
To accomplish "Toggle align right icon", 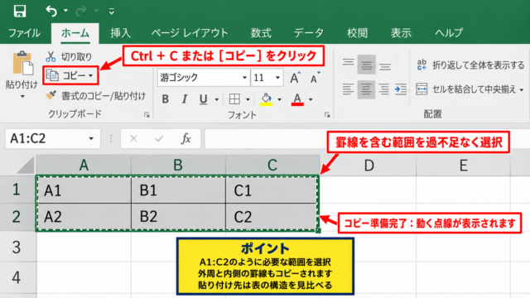I will tap(383, 89).
